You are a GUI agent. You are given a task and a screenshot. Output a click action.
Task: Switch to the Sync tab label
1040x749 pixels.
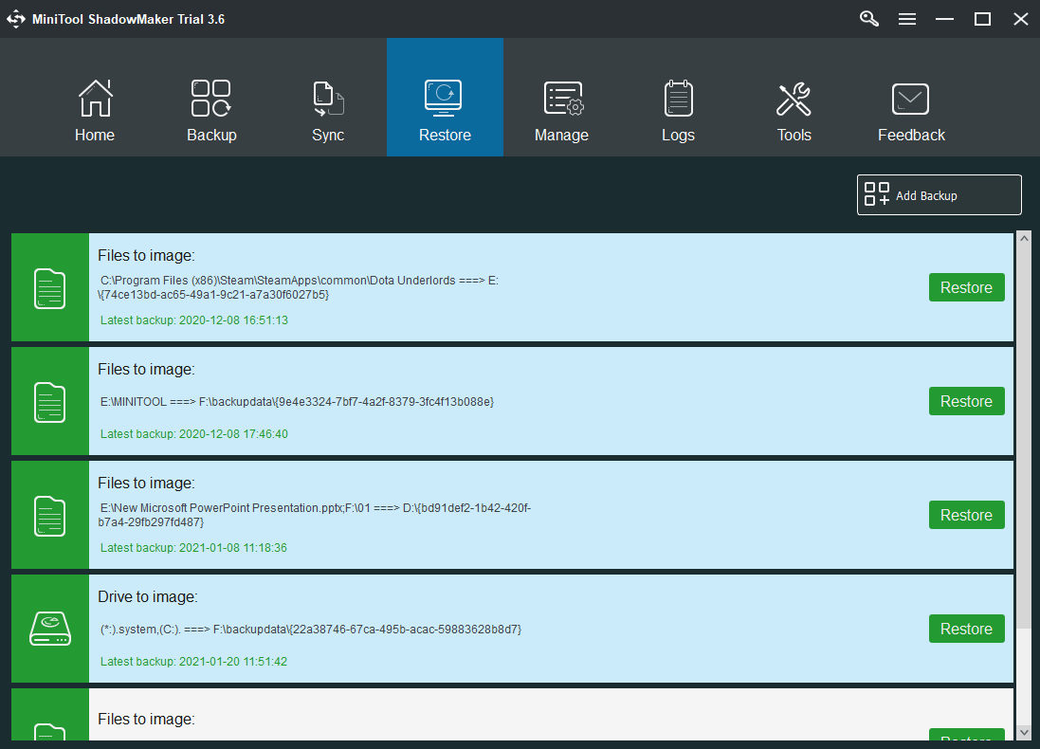coord(328,135)
